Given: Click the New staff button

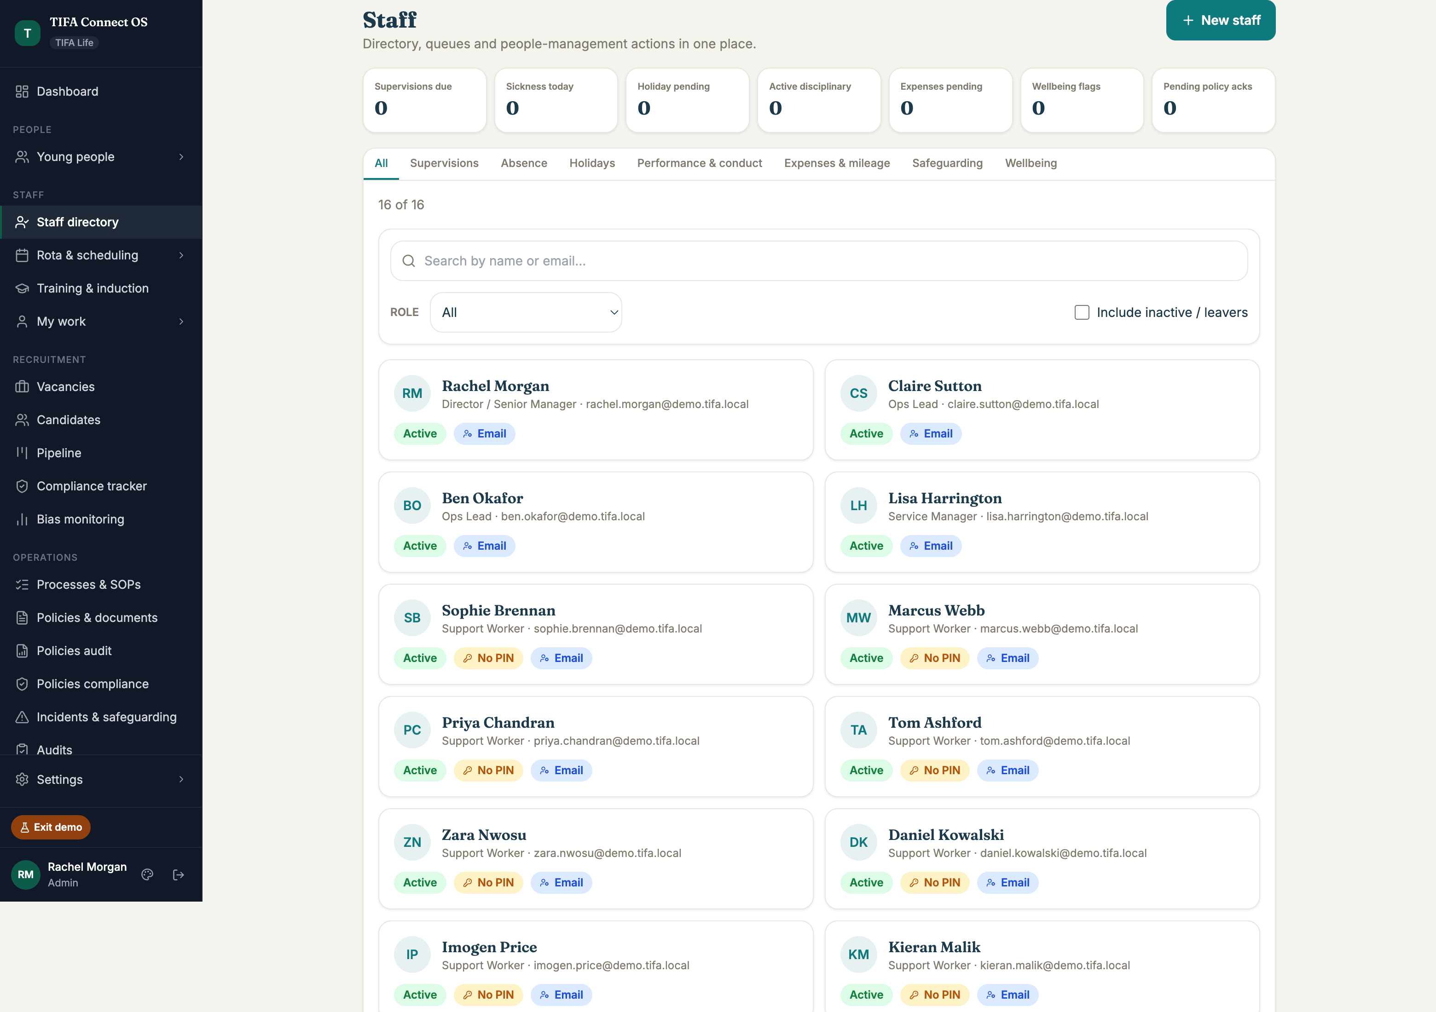Looking at the screenshot, I should pos(1221,20).
